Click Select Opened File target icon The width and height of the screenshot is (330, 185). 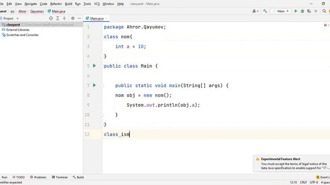[x=51, y=18]
